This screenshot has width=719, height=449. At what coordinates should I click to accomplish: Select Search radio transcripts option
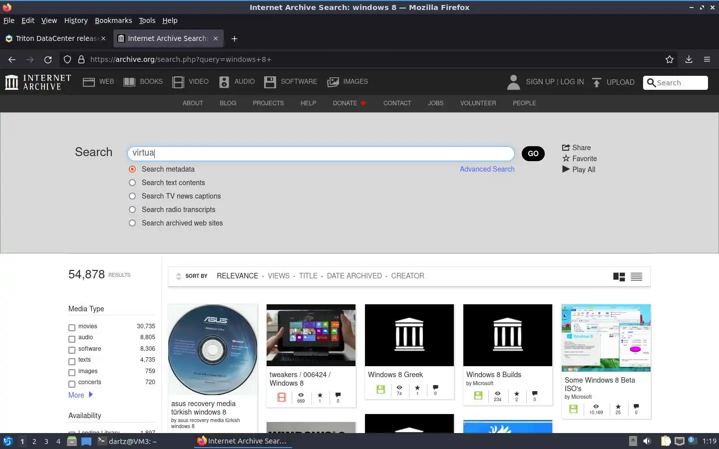[132, 210]
